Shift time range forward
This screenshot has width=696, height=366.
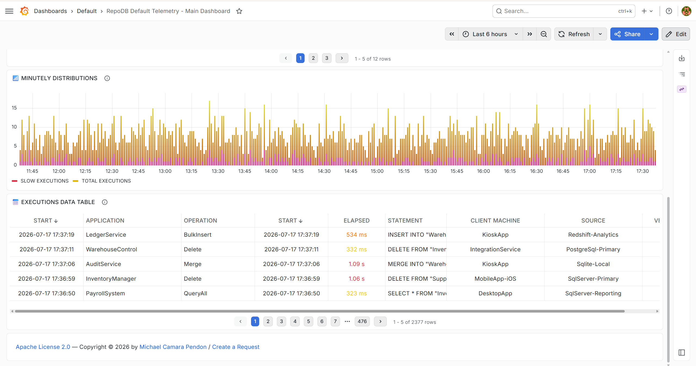tap(530, 34)
